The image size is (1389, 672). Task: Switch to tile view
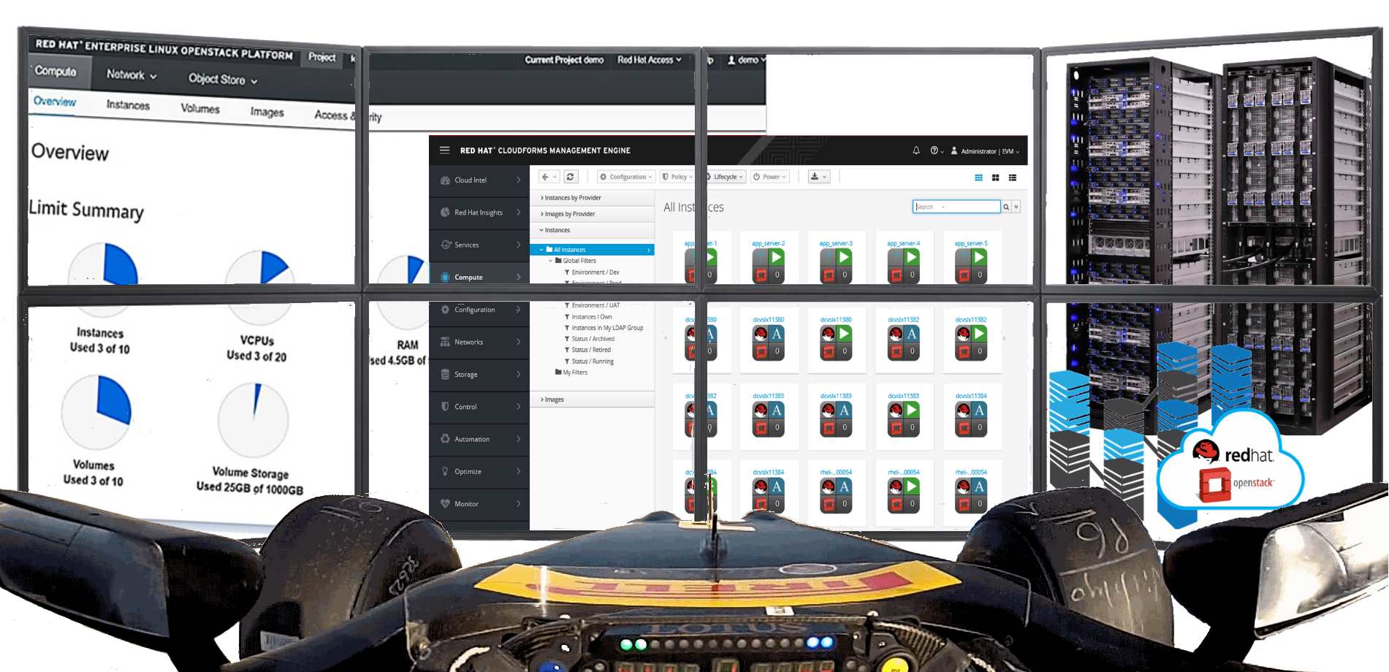[996, 177]
